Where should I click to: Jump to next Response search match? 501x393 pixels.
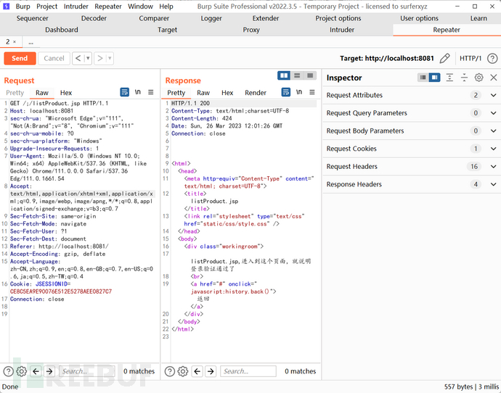(211, 371)
